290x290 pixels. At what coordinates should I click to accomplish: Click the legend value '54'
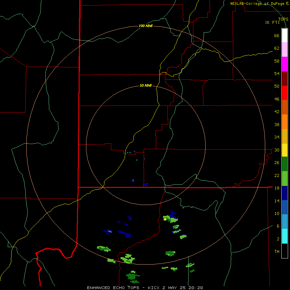(x=277, y=73)
